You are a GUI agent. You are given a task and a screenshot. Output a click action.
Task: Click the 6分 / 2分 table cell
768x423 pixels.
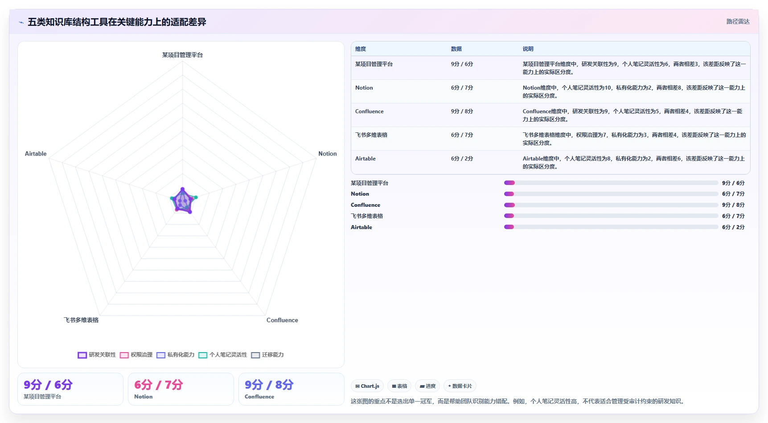point(462,159)
